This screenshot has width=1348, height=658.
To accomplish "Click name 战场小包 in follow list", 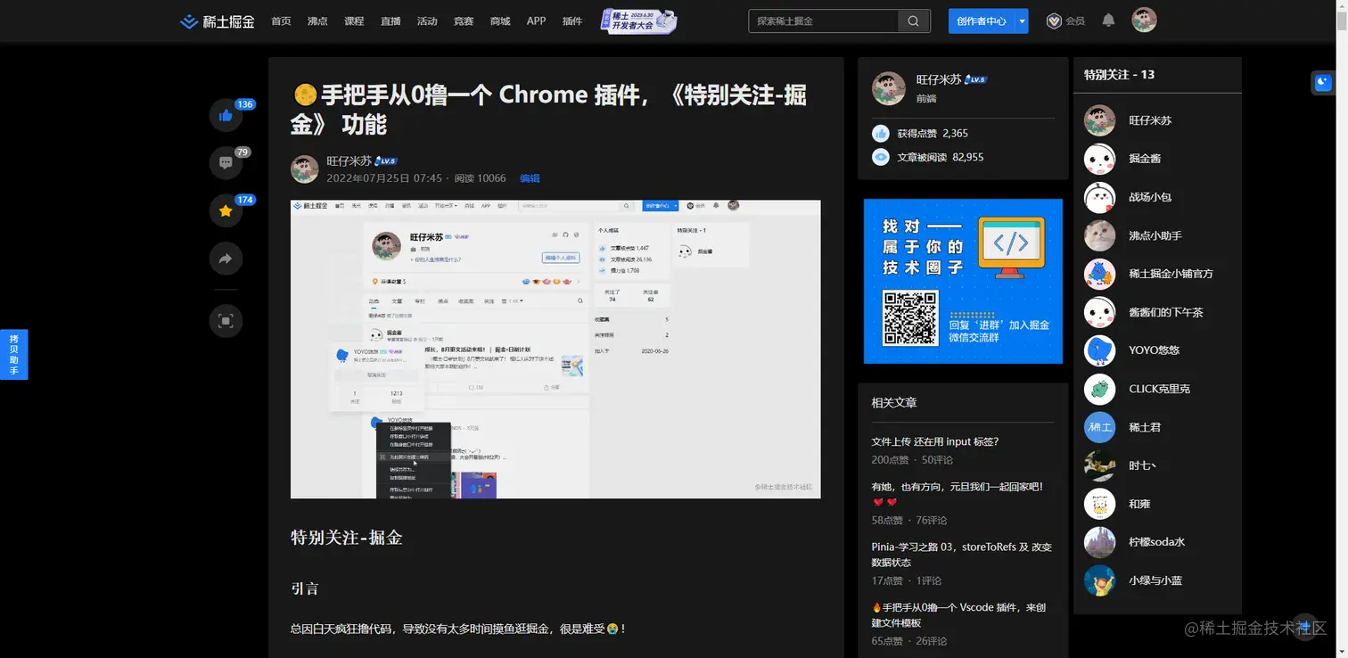I will [x=1150, y=197].
